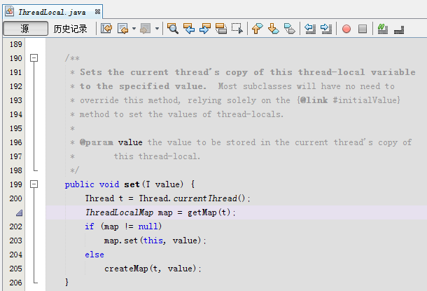
Task: Click the annotation glyph on line 201
Action: (x=19, y=212)
